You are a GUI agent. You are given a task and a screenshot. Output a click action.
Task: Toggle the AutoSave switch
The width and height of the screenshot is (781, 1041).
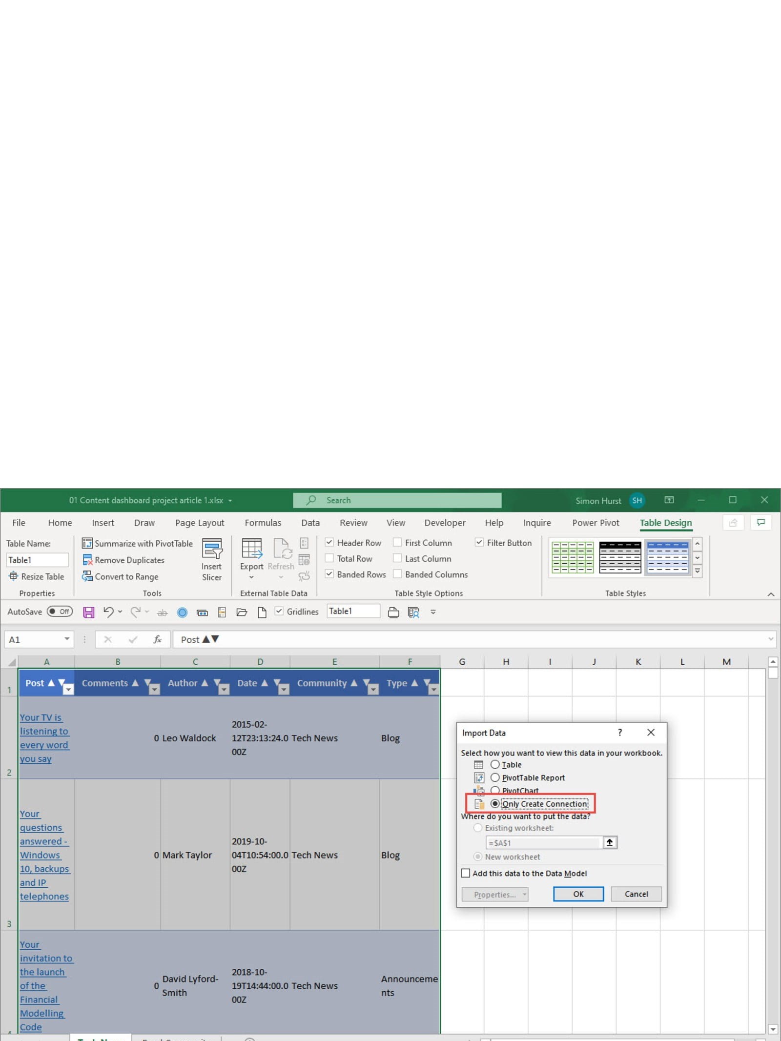60,612
